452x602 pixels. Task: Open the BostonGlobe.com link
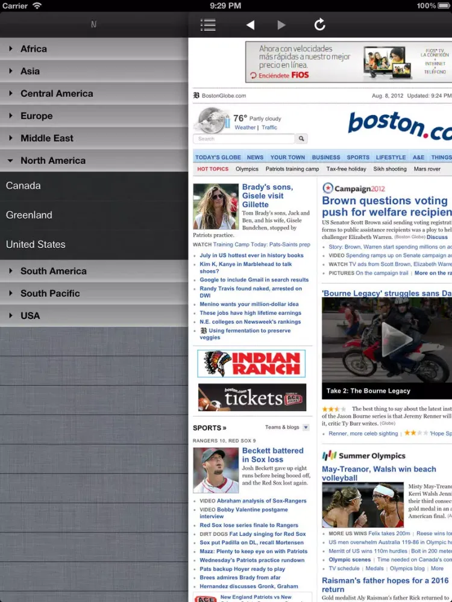(224, 96)
